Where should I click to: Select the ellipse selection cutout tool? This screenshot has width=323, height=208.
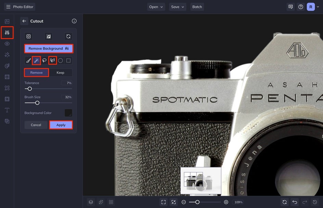tap(60, 60)
